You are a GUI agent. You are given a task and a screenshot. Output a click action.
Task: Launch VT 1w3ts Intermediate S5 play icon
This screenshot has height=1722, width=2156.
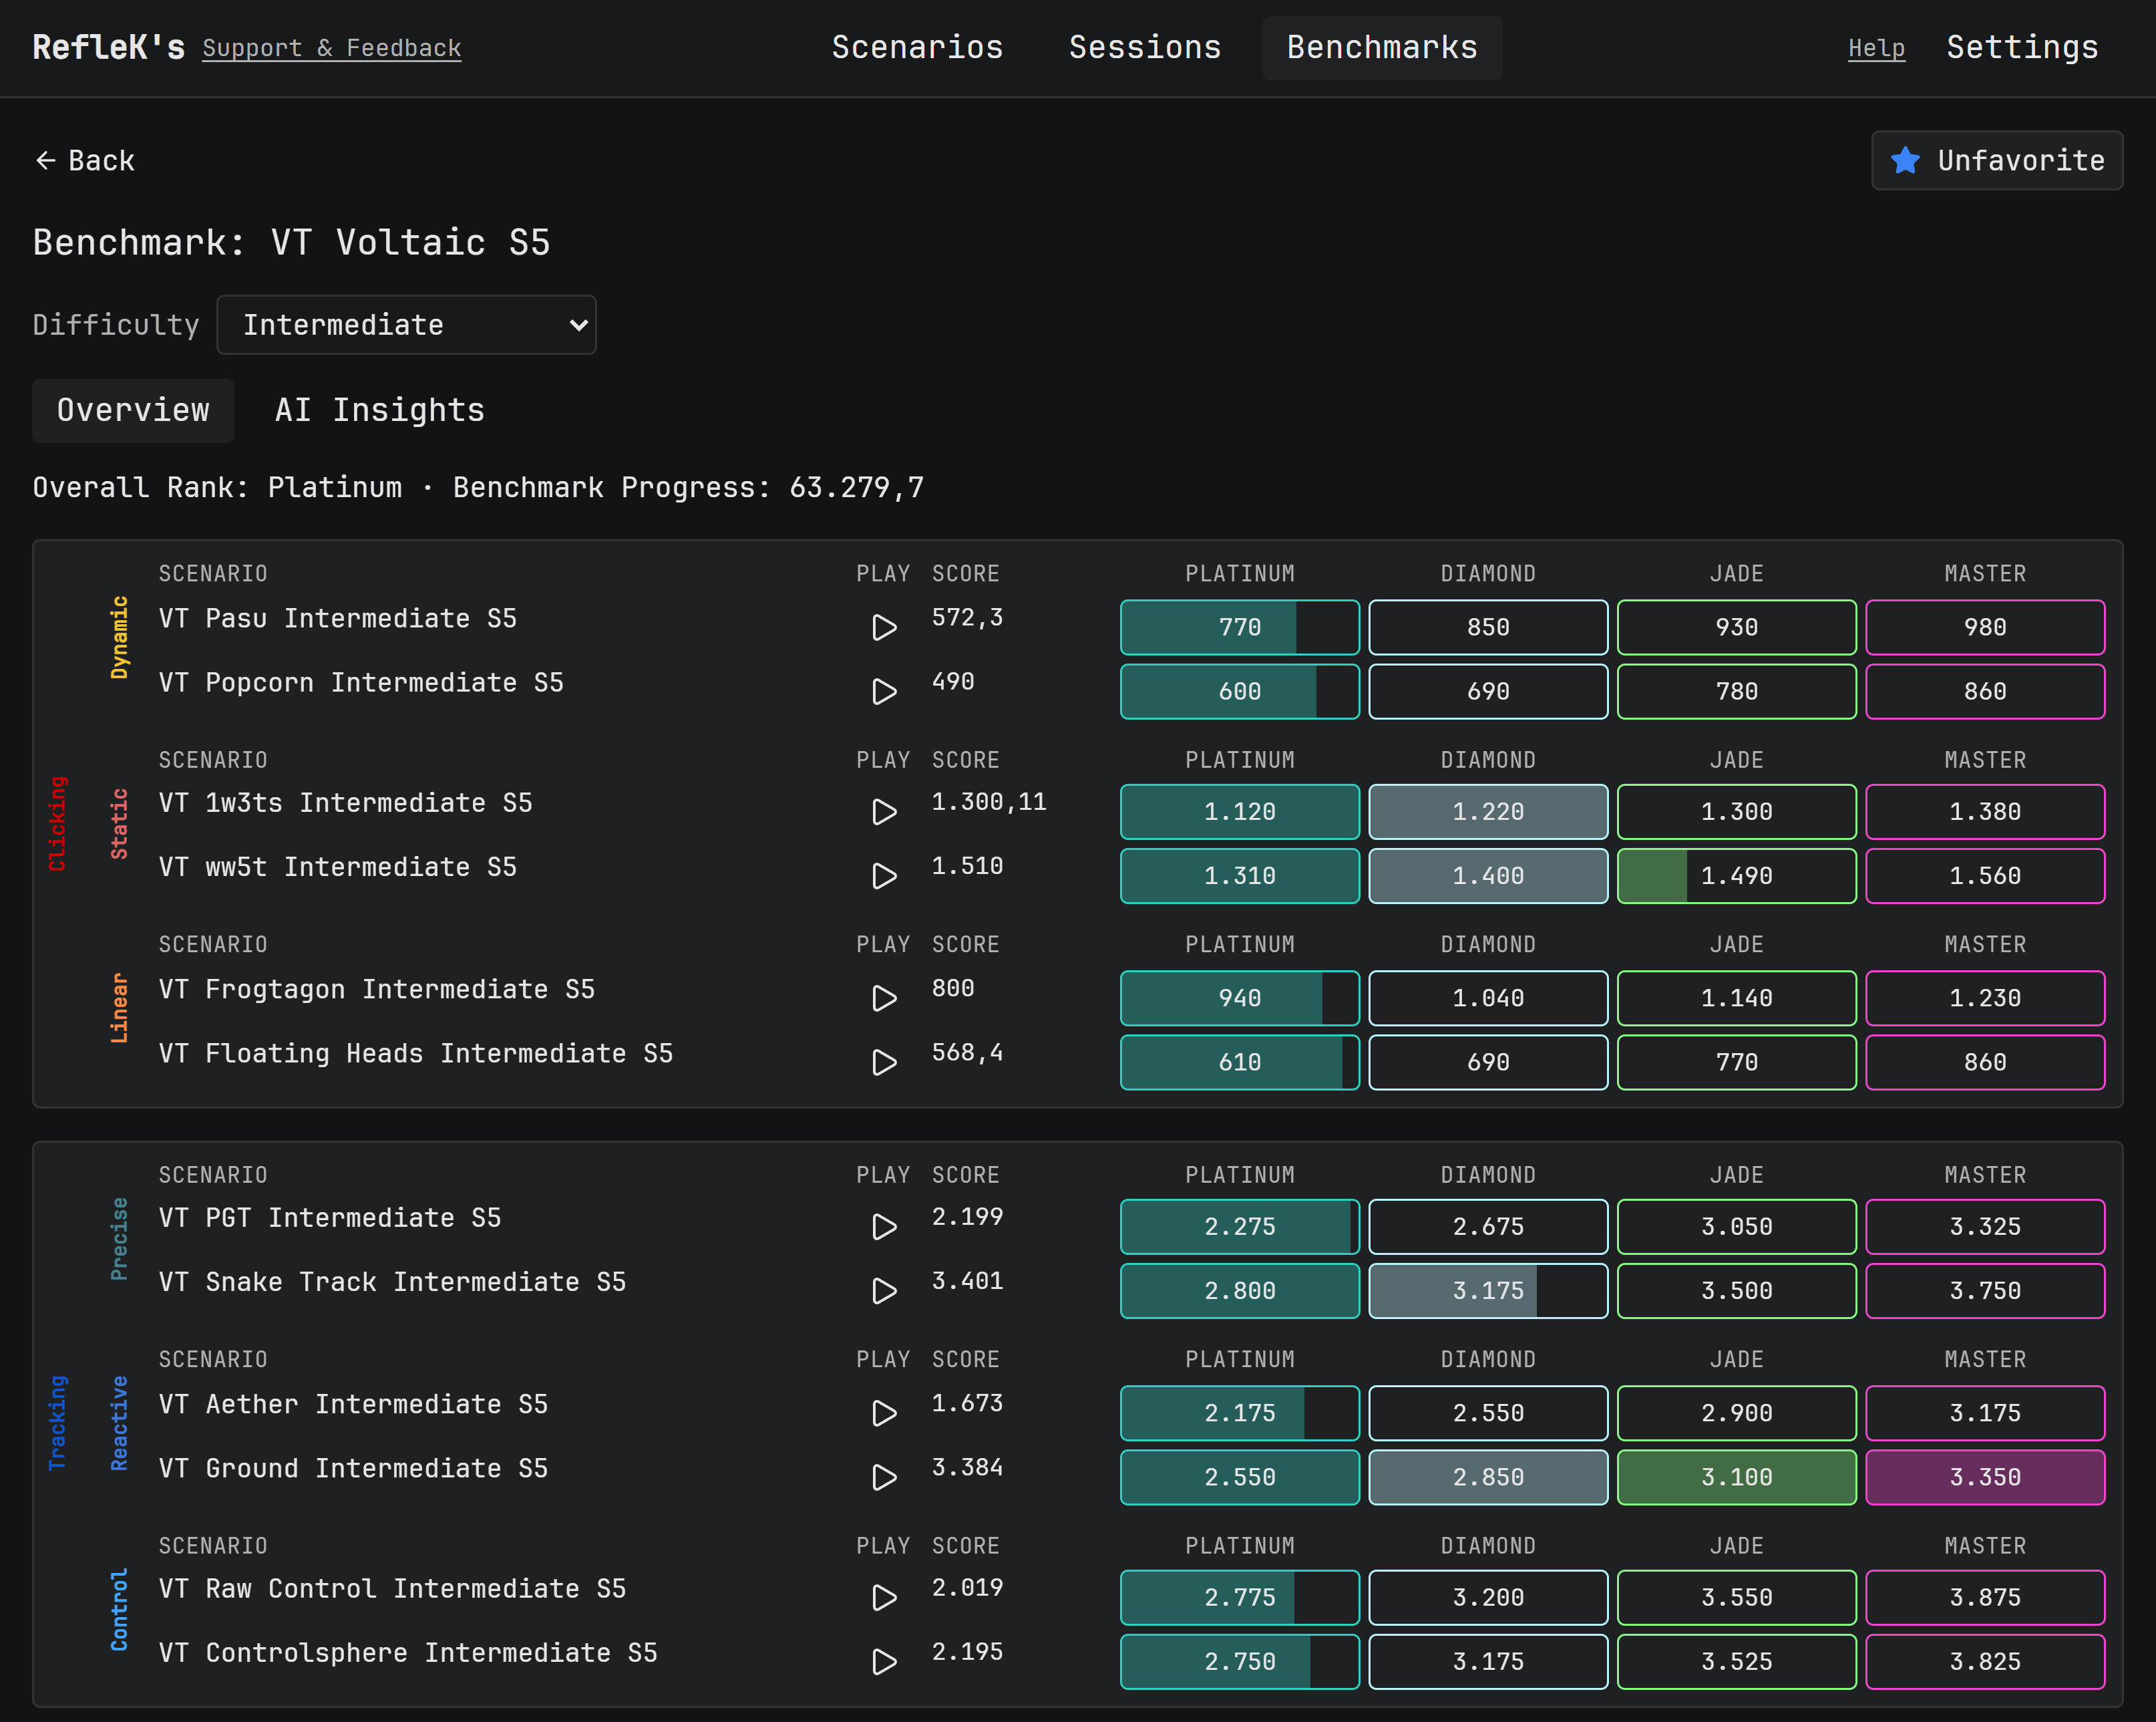tap(884, 811)
